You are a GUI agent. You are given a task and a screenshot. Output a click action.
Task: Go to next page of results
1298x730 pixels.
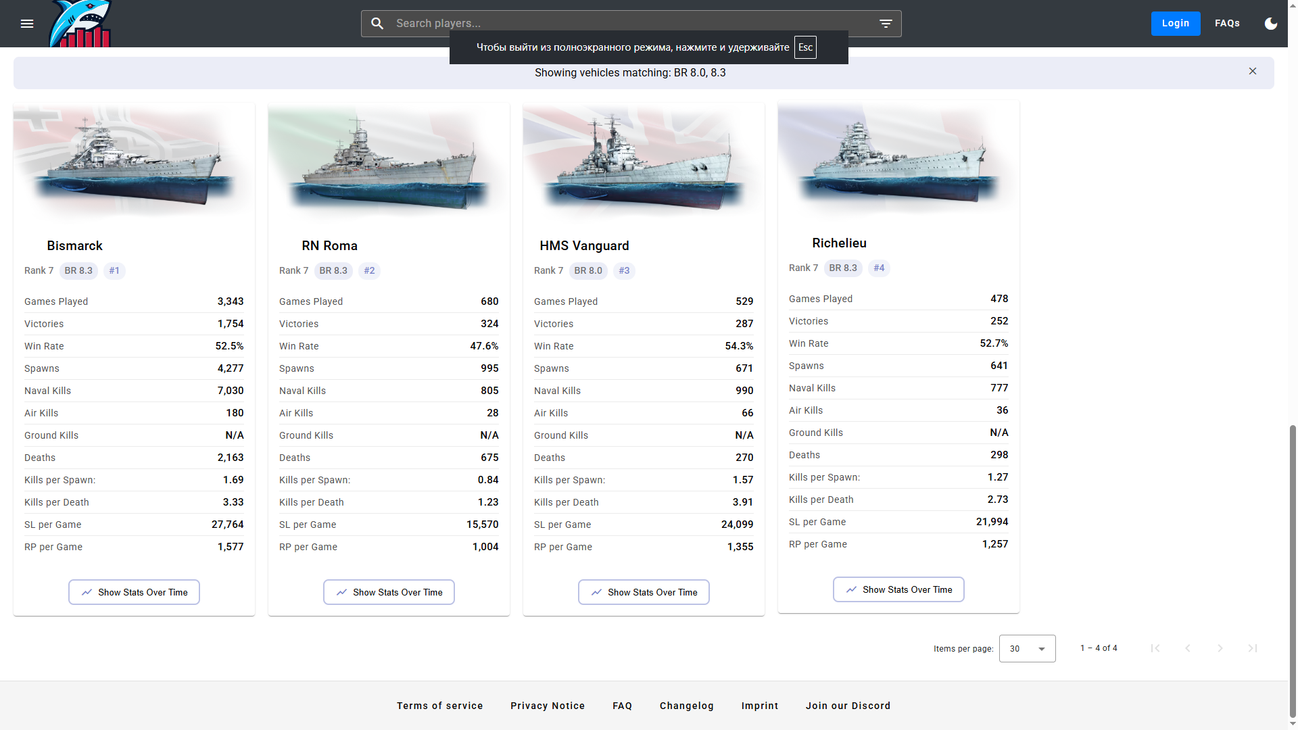(1220, 648)
